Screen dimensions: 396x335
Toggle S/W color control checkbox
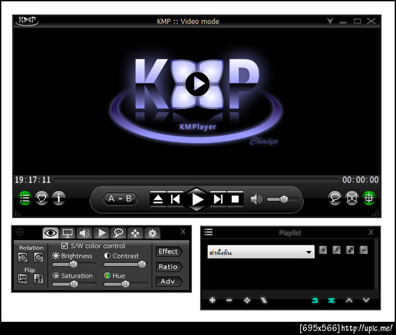point(65,246)
